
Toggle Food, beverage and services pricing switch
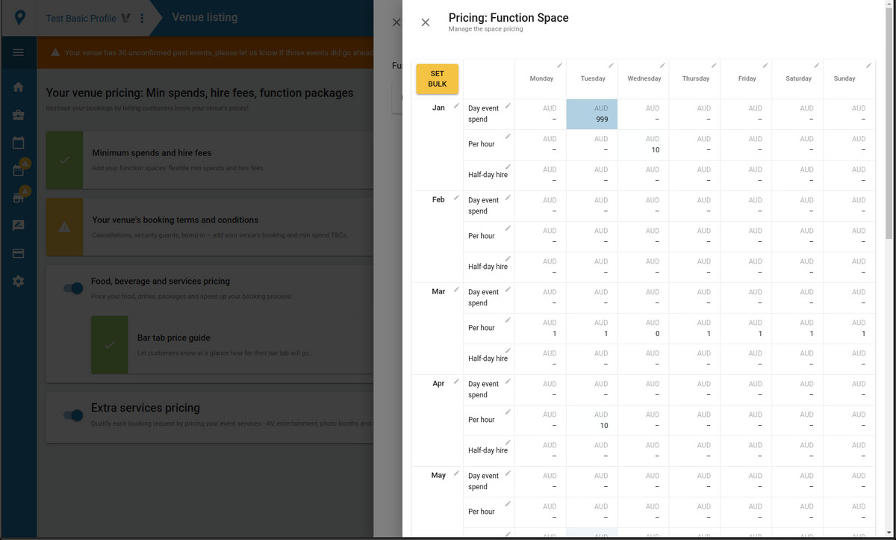(73, 288)
